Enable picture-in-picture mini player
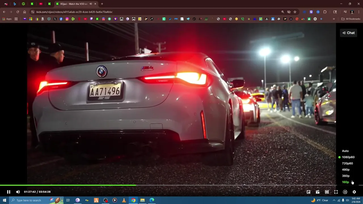 click(309, 192)
